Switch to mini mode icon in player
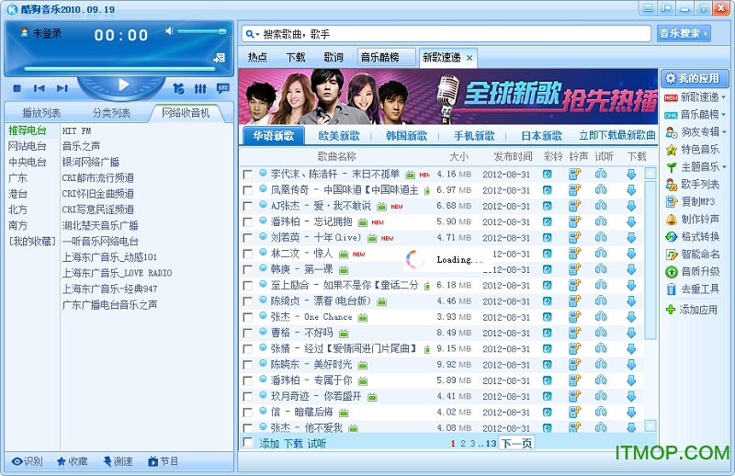The image size is (735, 476). coord(220,58)
